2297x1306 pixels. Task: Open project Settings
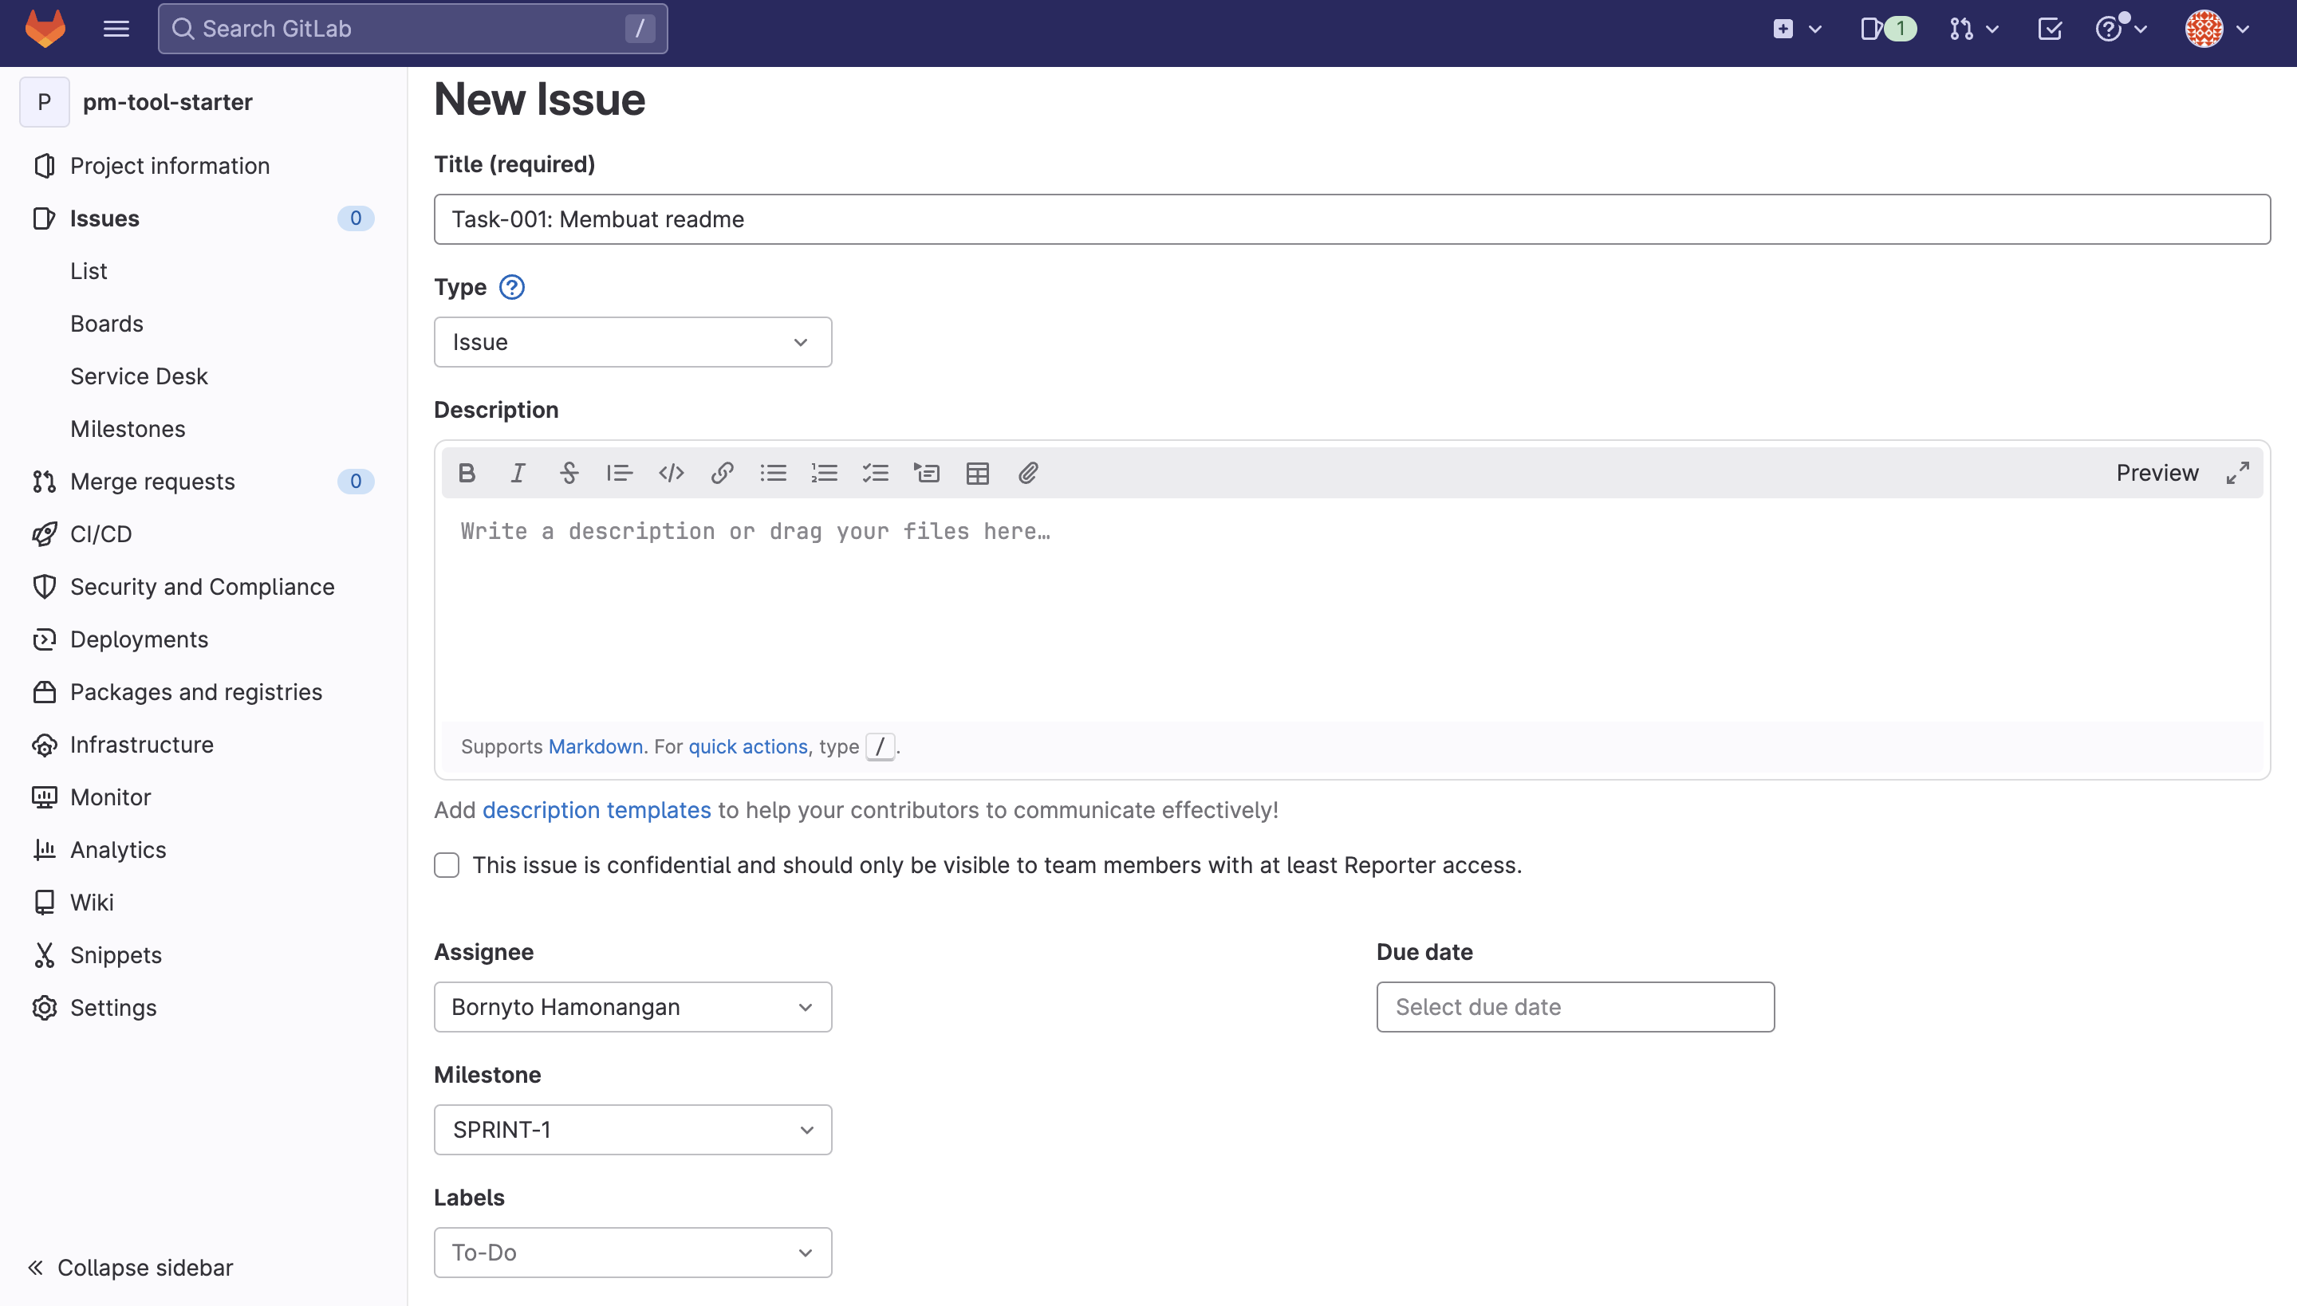[x=113, y=1007]
